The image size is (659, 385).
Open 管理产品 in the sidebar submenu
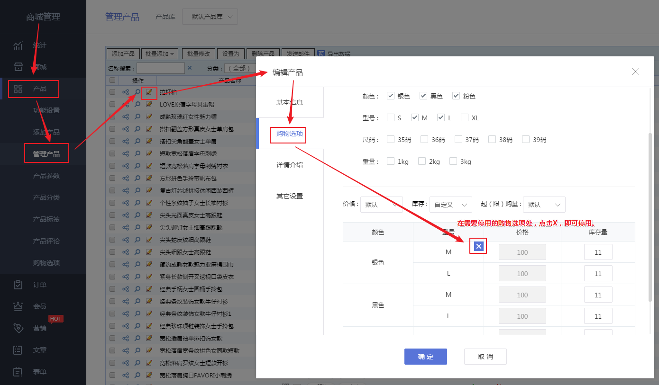(x=46, y=154)
